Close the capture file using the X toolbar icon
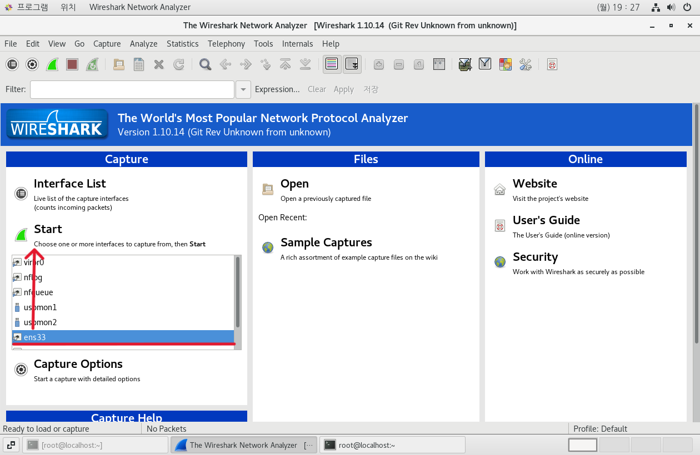This screenshot has height=455, width=700. [x=159, y=64]
